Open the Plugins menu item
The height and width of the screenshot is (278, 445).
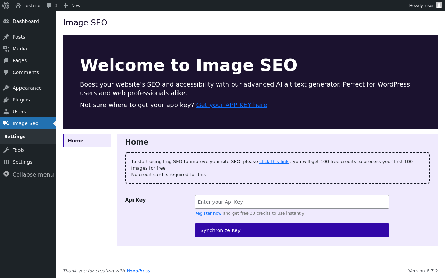pyautogui.click(x=28, y=100)
